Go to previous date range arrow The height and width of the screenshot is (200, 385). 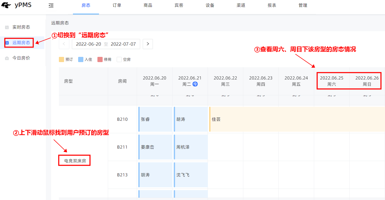[64, 44]
